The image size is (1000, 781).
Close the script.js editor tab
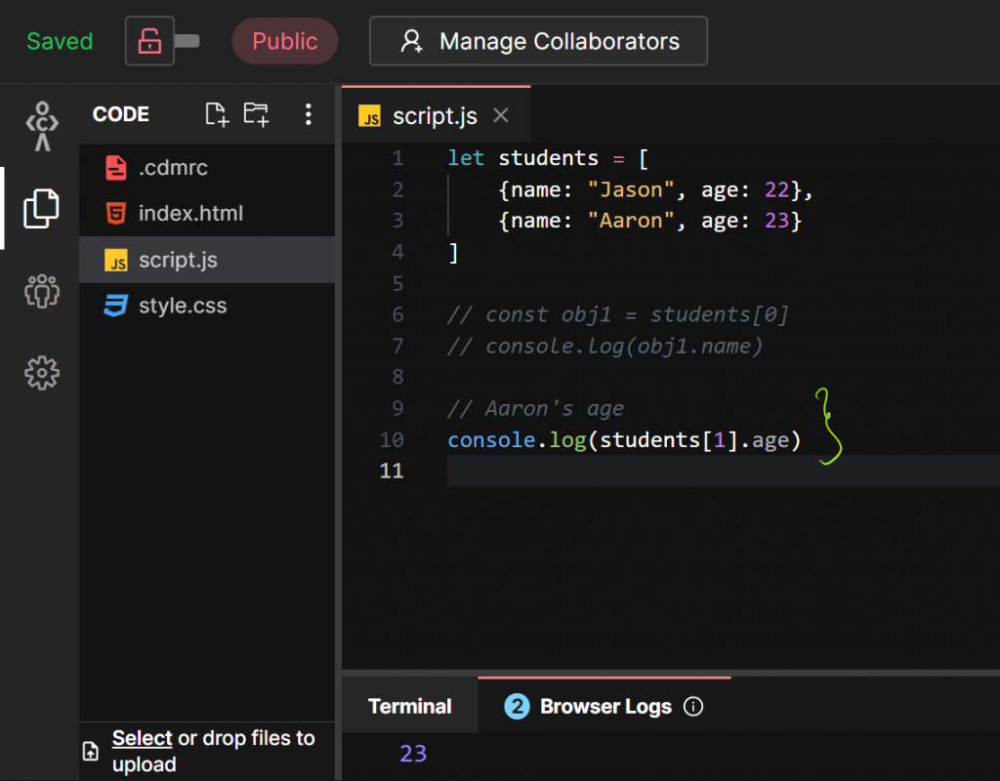pyautogui.click(x=501, y=115)
